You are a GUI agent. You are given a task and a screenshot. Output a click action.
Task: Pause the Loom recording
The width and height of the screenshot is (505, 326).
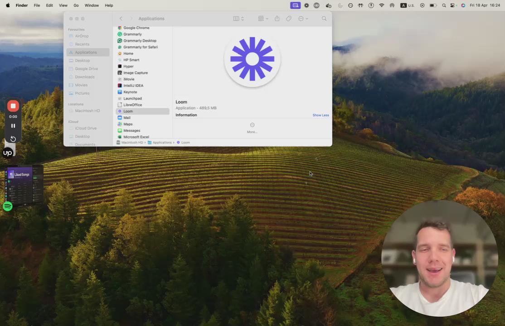(13, 126)
